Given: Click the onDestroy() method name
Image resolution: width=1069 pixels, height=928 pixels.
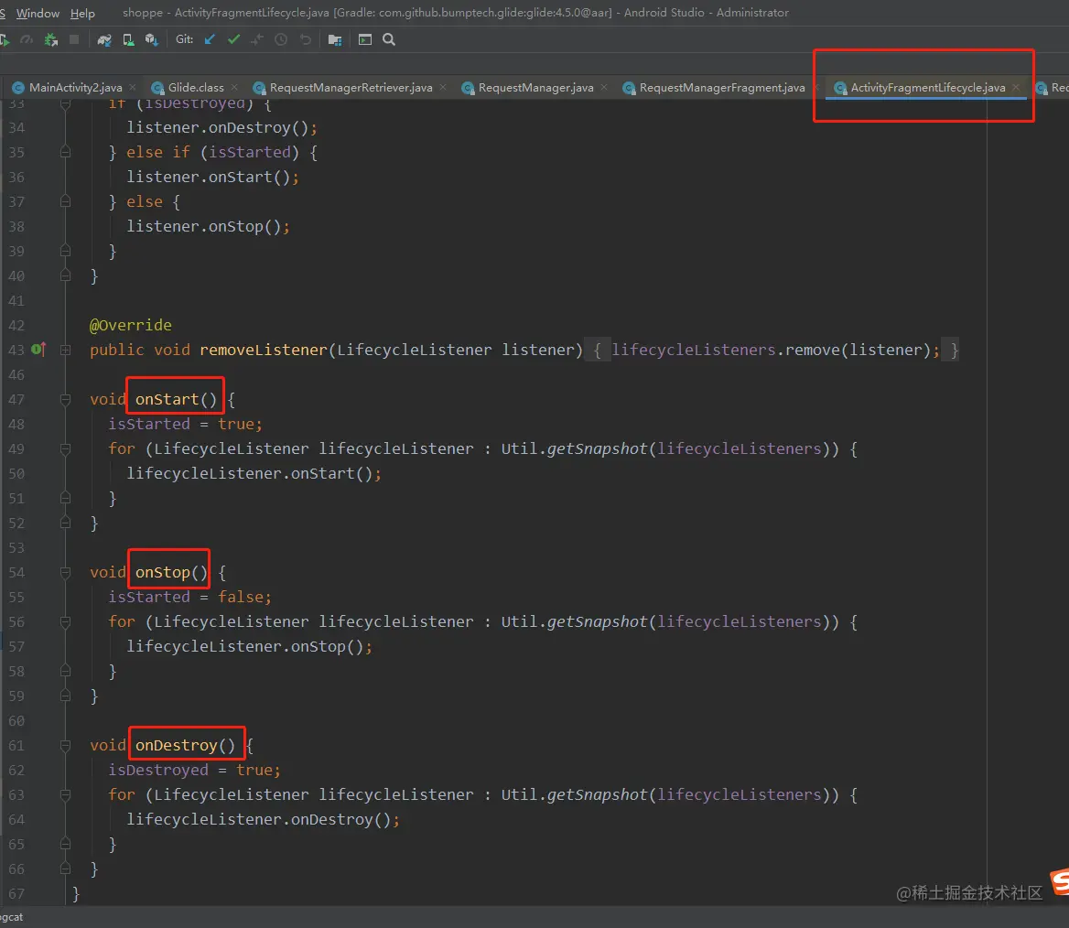Looking at the screenshot, I should 185,745.
